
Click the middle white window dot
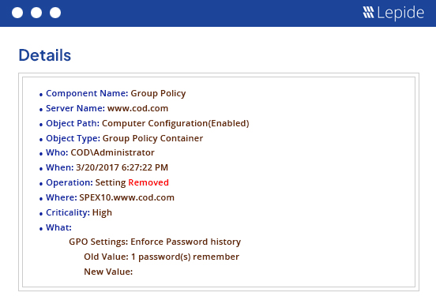[36, 13]
